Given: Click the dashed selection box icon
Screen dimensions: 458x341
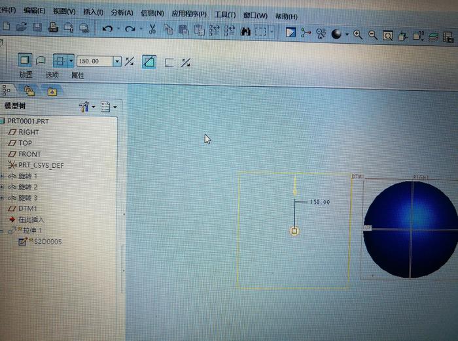Looking at the screenshot, I should click(260, 31).
